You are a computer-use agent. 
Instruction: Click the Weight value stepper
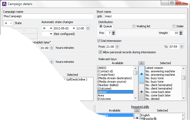pos(181,33)
